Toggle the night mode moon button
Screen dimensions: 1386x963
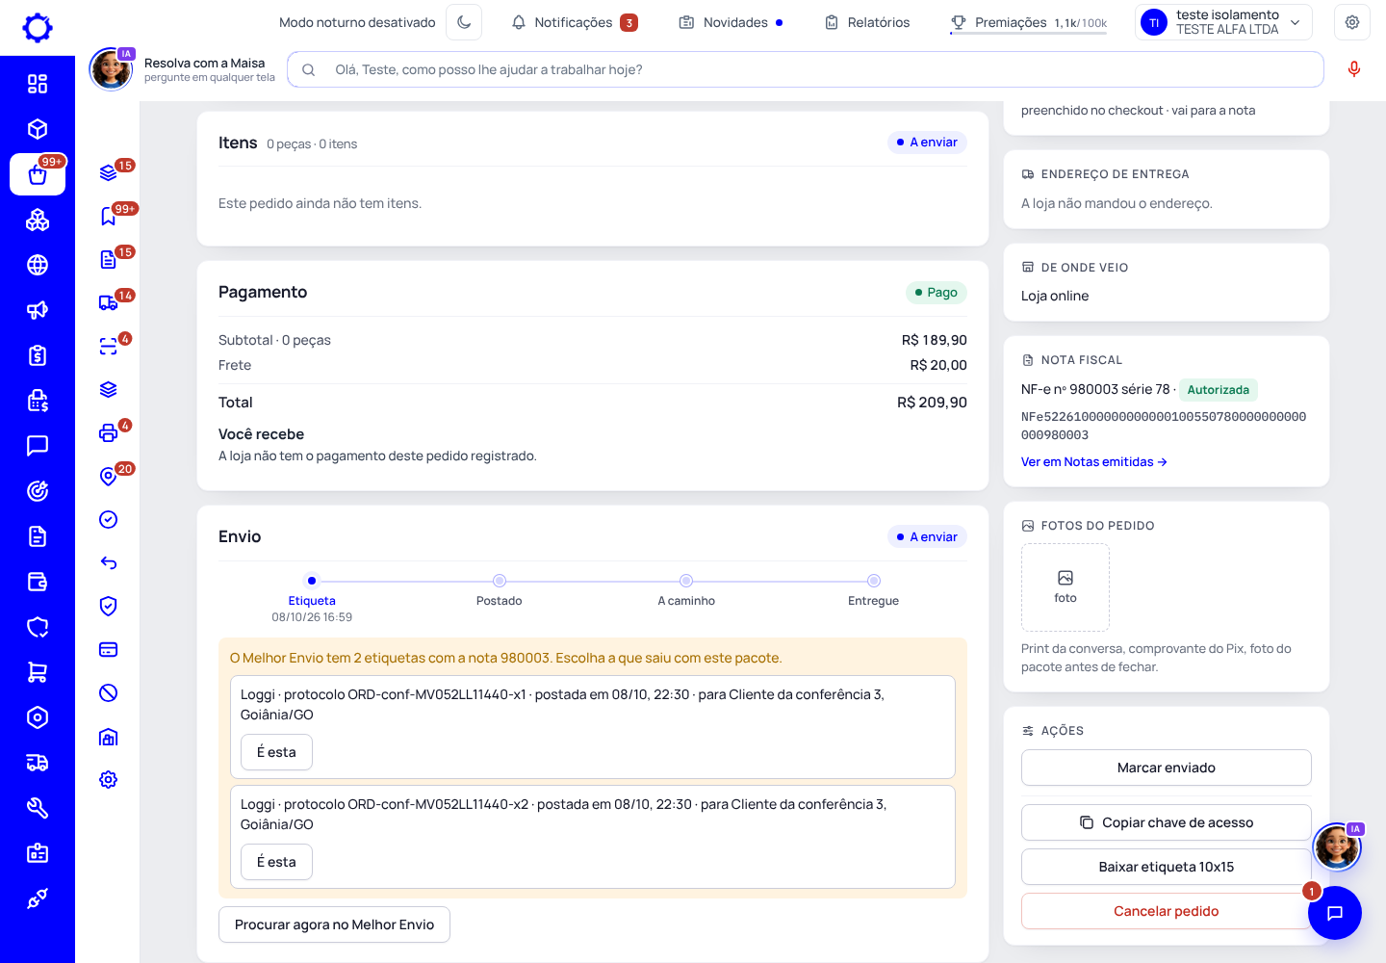pos(464,22)
